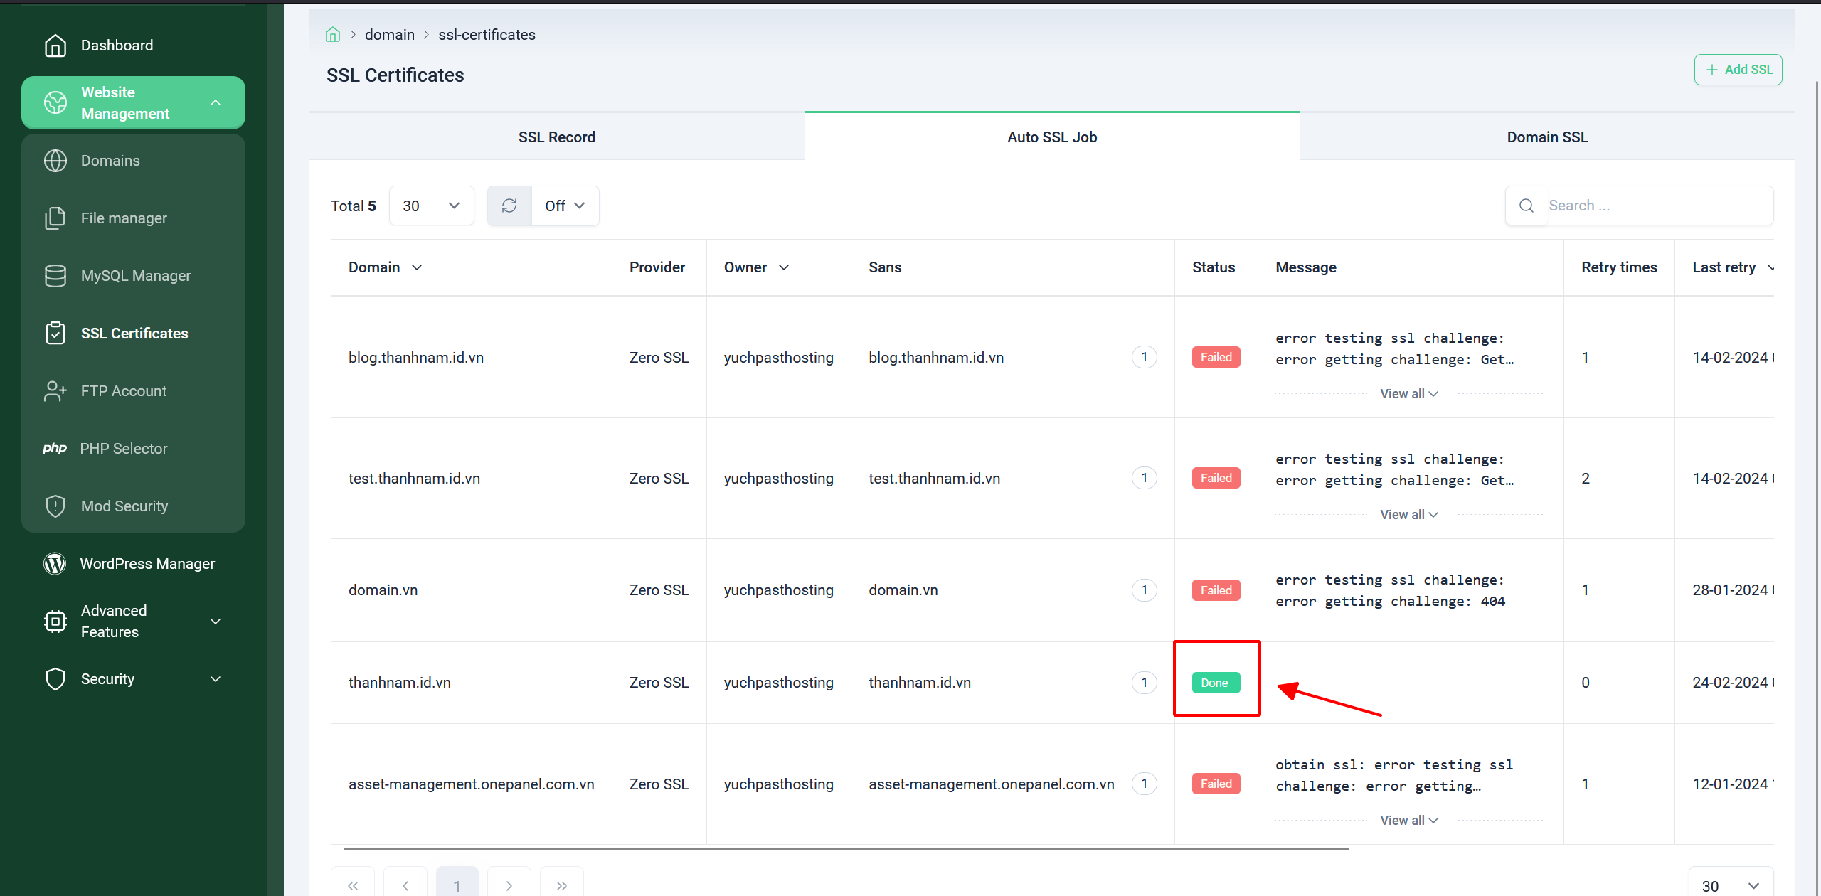Click the Total 5 count label
Viewport: 1821px width, 896px height.
pos(354,206)
